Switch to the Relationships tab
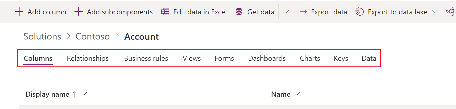 (x=88, y=58)
